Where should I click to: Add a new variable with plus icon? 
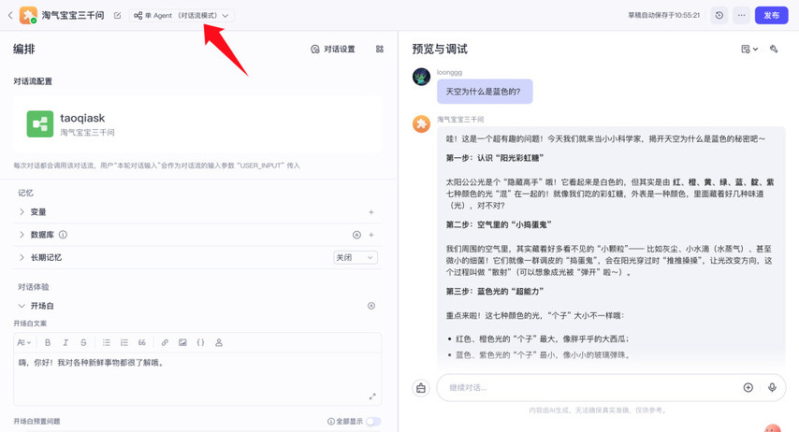pyautogui.click(x=371, y=212)
